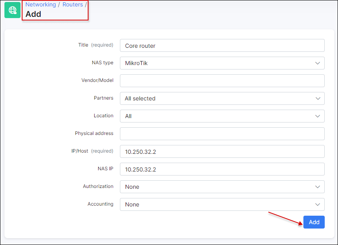Click the IP/Host field showing 10.250.32.2
This screenshot has height=245, width=338.
pos(221,151)
